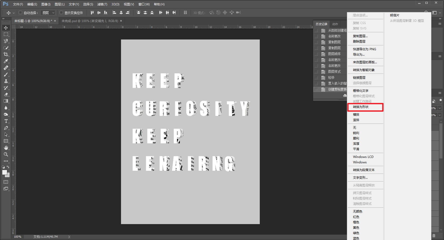Set history brush source at 轻移
444x240 pixels.
click(x=316, y=78)
